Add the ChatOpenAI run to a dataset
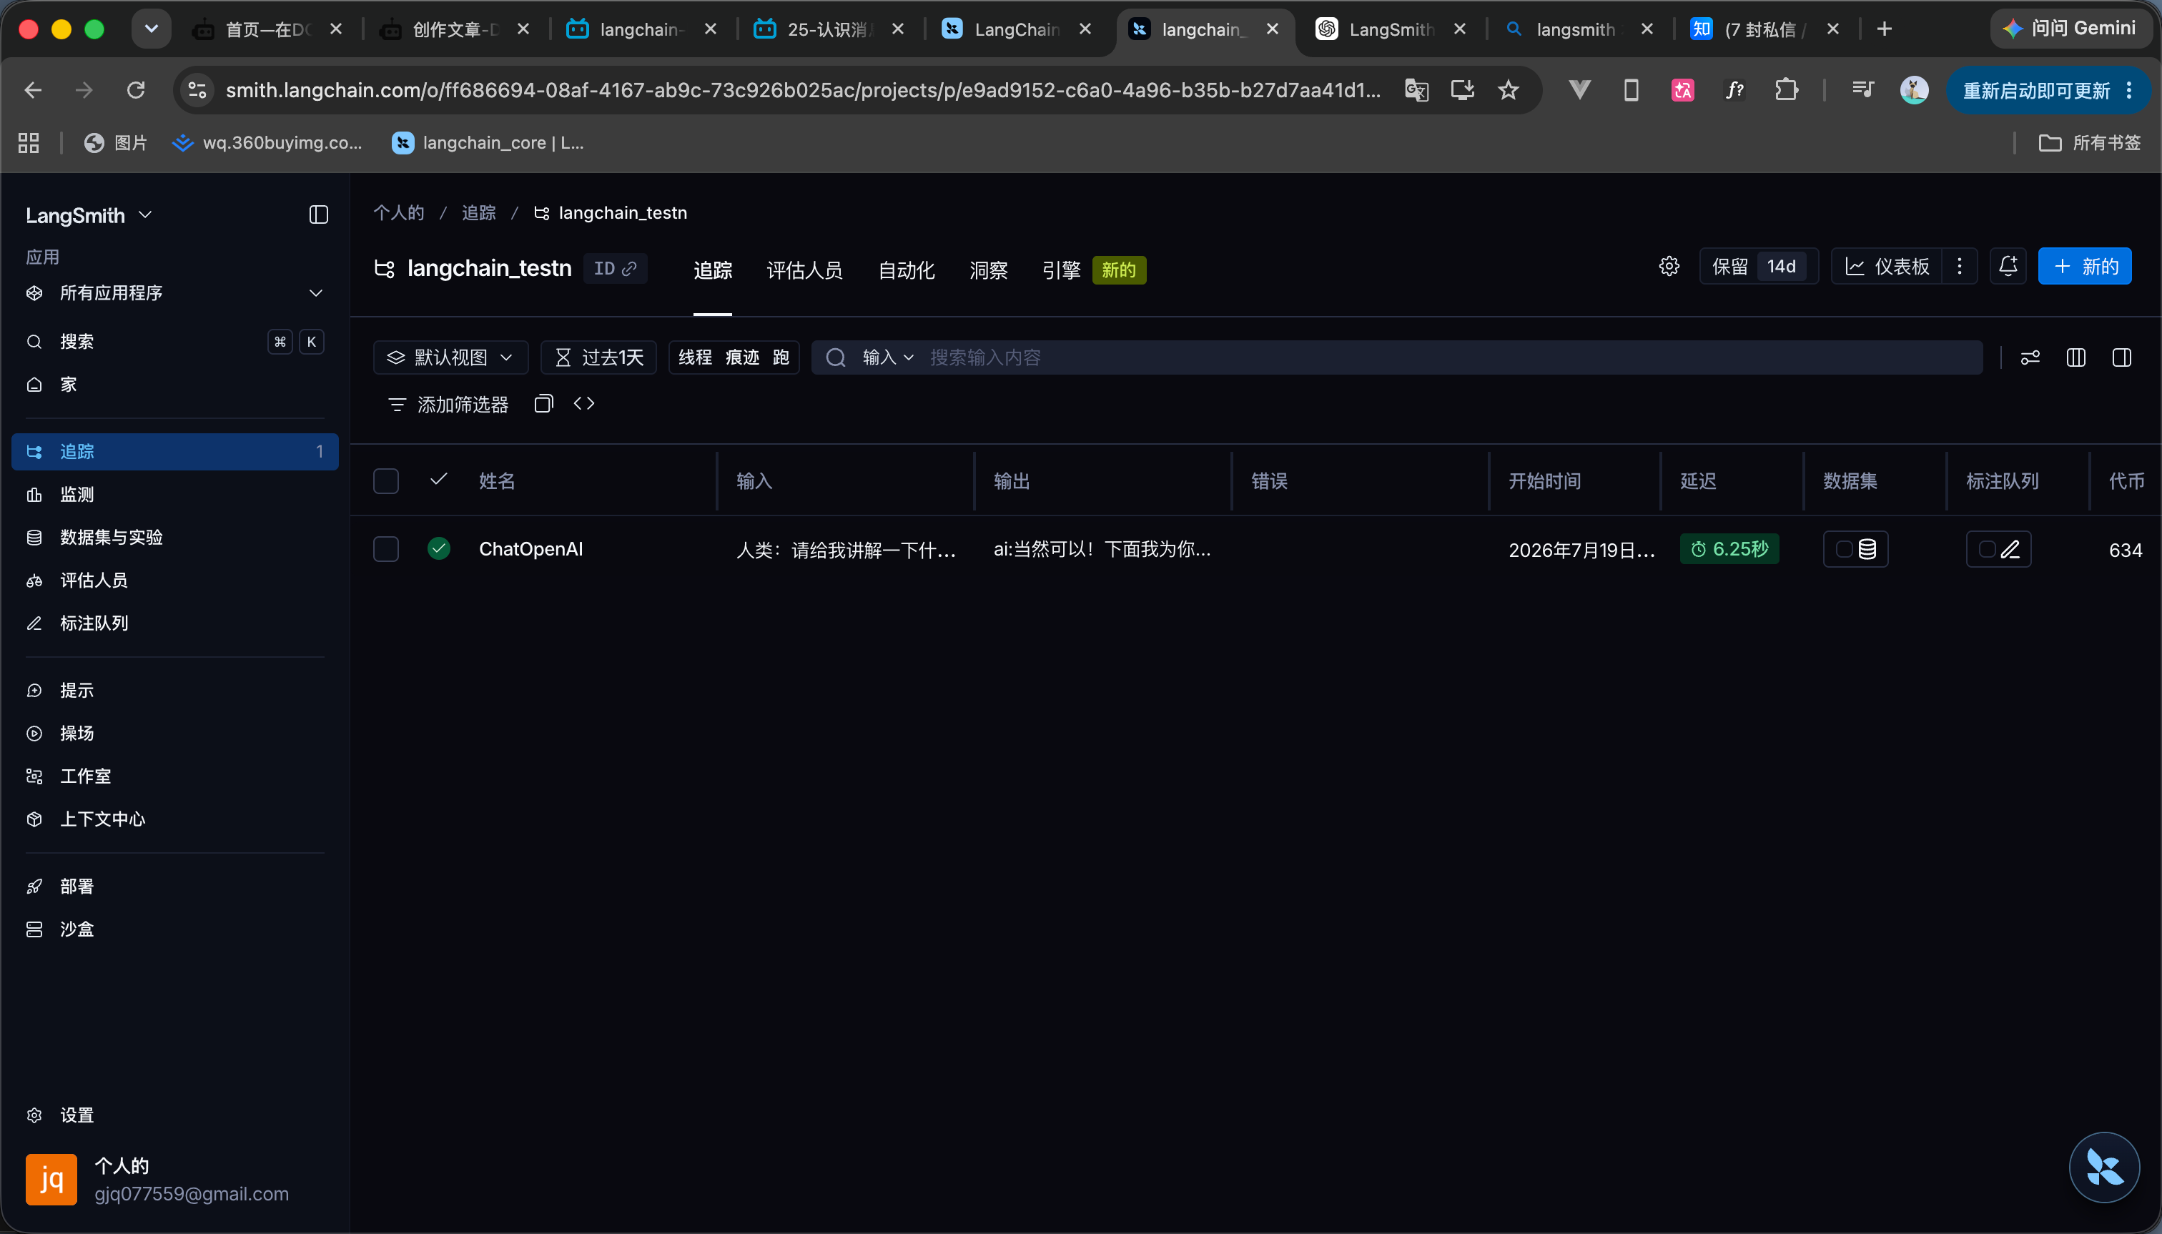This screenshot has width=2162, height=1234. [1855, 549]
